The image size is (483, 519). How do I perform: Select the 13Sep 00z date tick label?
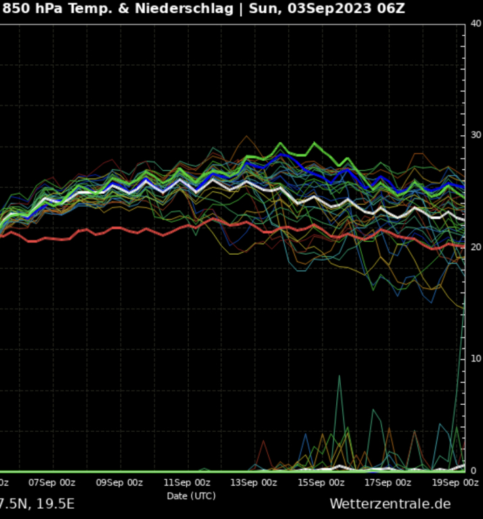click(x=254, y=483)
